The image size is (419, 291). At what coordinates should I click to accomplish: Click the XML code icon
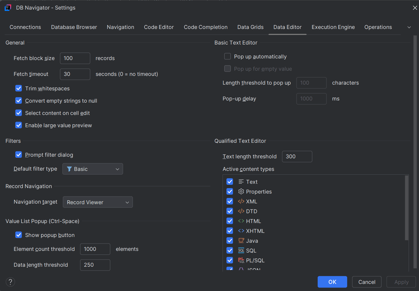point(241,201)
